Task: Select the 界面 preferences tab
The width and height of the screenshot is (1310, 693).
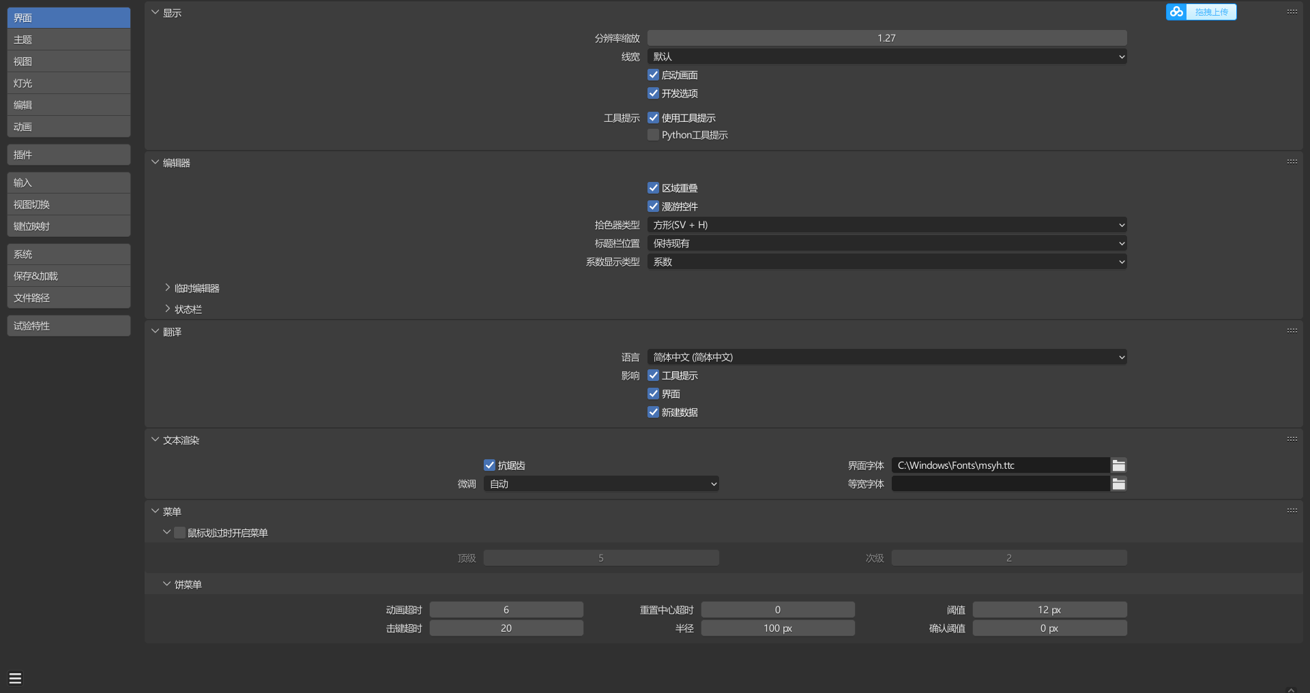Action: [69, 18]
